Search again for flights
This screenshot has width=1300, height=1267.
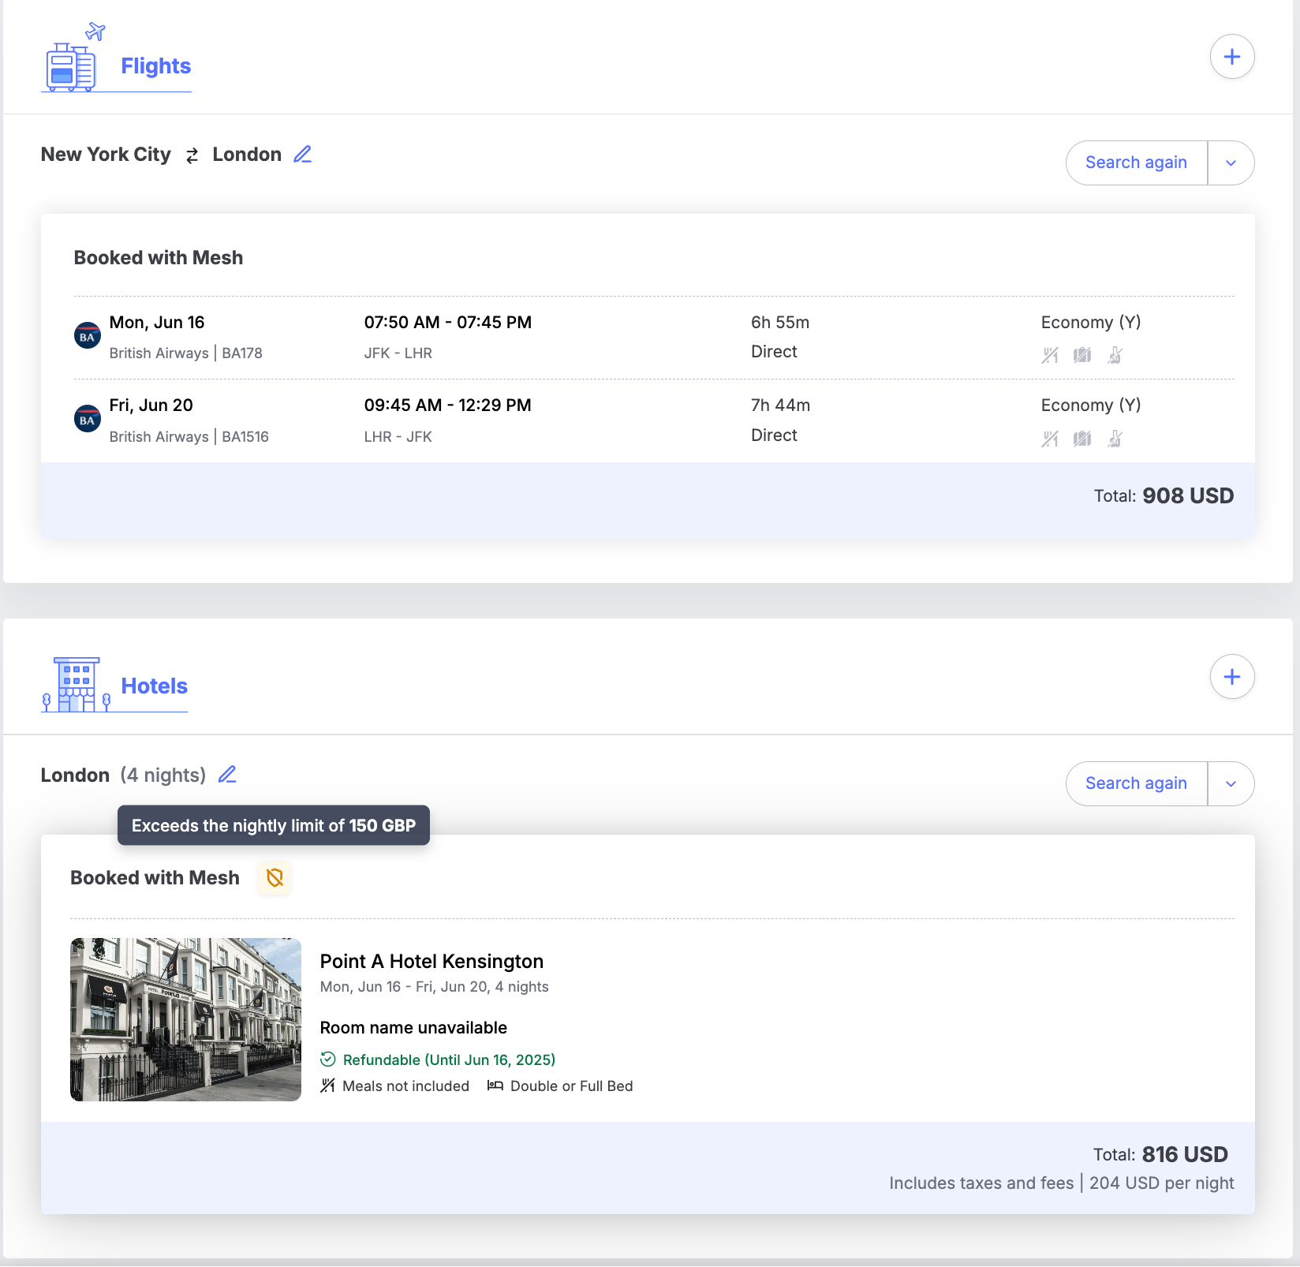pyautogui.click(x=1136, y=163)
